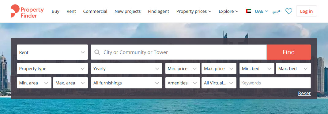The image size is (328, 114).
Task: Go to New projects page
Action: (x=128, y=11)
